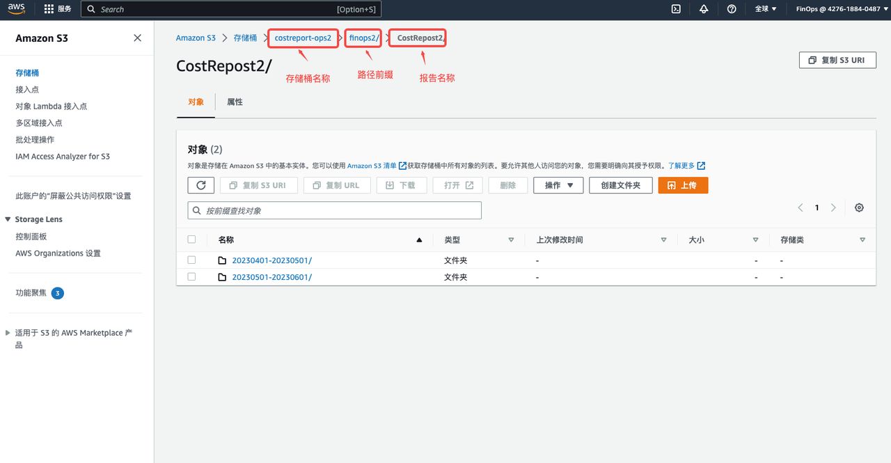Sort by 大小 column arrow
891x463 pixels.
(755, 240)
